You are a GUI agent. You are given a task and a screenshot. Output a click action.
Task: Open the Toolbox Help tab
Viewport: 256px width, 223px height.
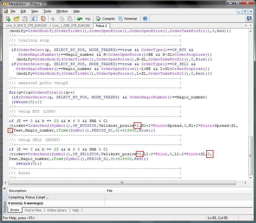tap(75, 210)
